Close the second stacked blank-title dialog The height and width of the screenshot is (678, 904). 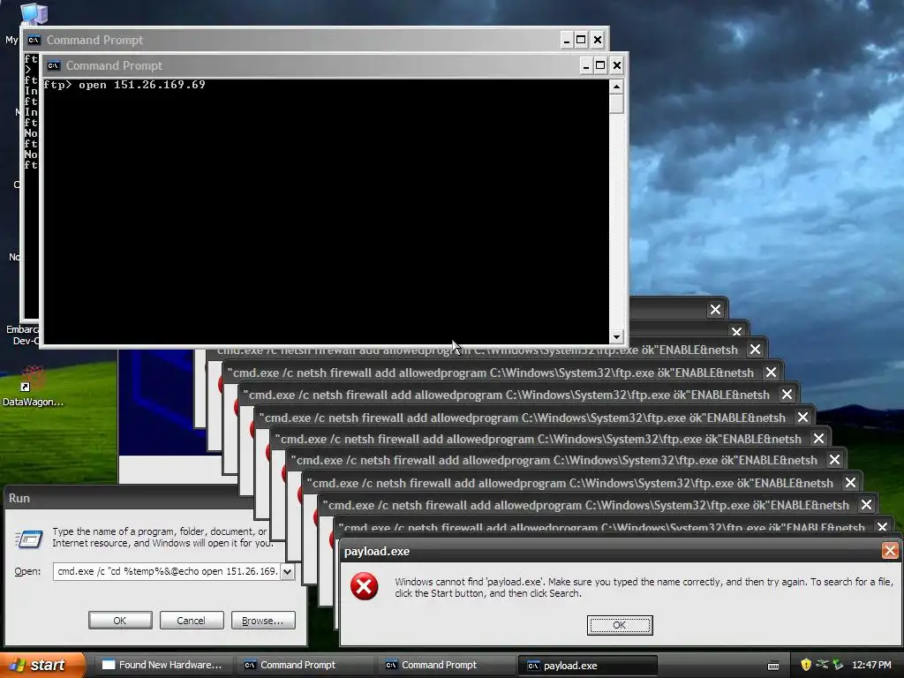coord(736,331)
